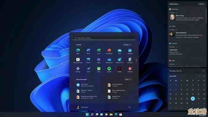Open options for Calendar notification
The width and height of the screenshot is (208, 117).
[177, 47]
